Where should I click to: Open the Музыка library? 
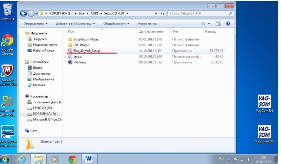[39, 85]
